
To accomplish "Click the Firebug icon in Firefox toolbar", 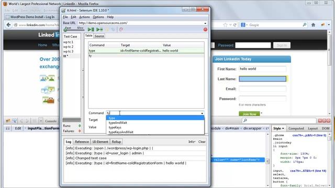I will [323, 25].
